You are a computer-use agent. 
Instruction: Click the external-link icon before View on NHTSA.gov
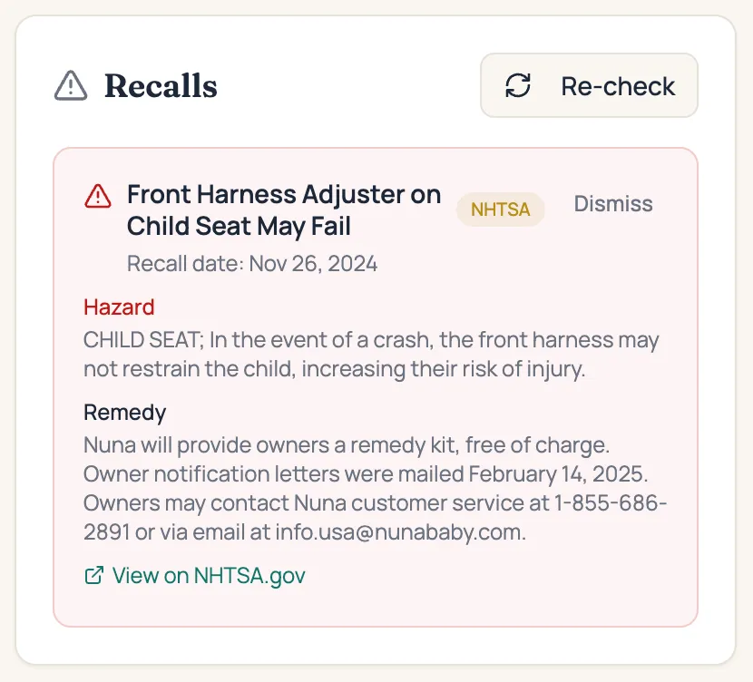pos(93,575)
